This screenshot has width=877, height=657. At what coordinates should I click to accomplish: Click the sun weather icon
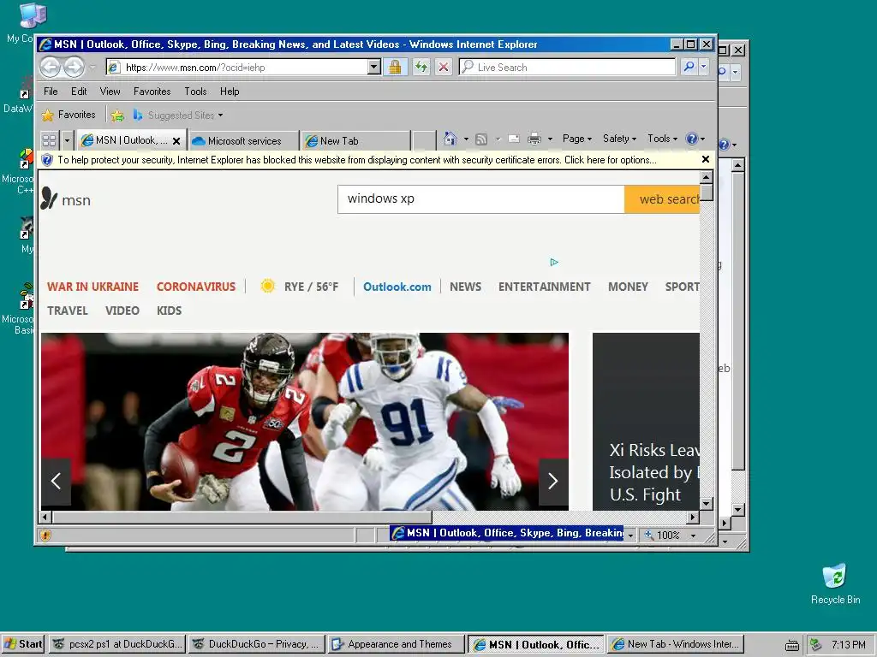[x=268, y=286]
